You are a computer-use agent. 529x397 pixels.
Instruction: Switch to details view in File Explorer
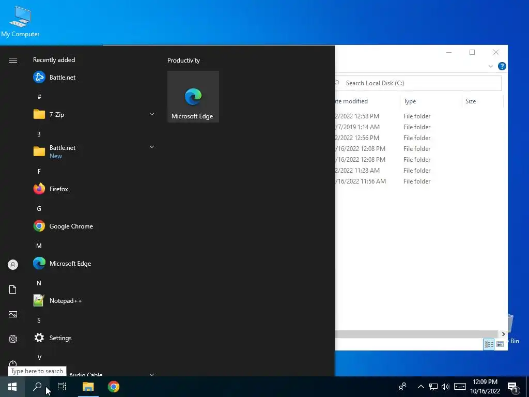(489, 344)
